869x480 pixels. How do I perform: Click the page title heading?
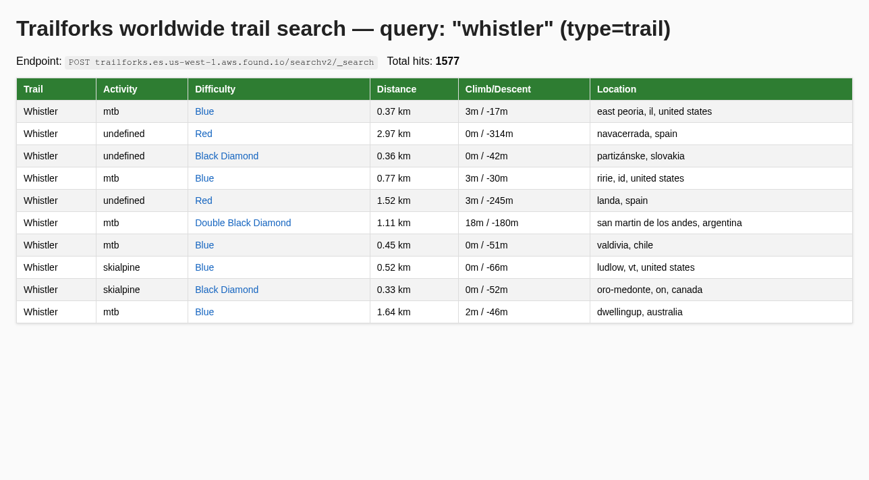pyautogui.click(x=343, y=28)
